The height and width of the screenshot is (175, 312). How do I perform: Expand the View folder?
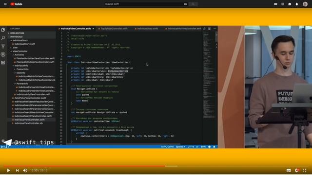click(15, 48)
